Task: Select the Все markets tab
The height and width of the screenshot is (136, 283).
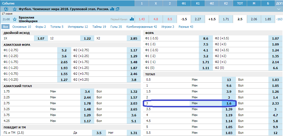Action: [x=5, y=27]
